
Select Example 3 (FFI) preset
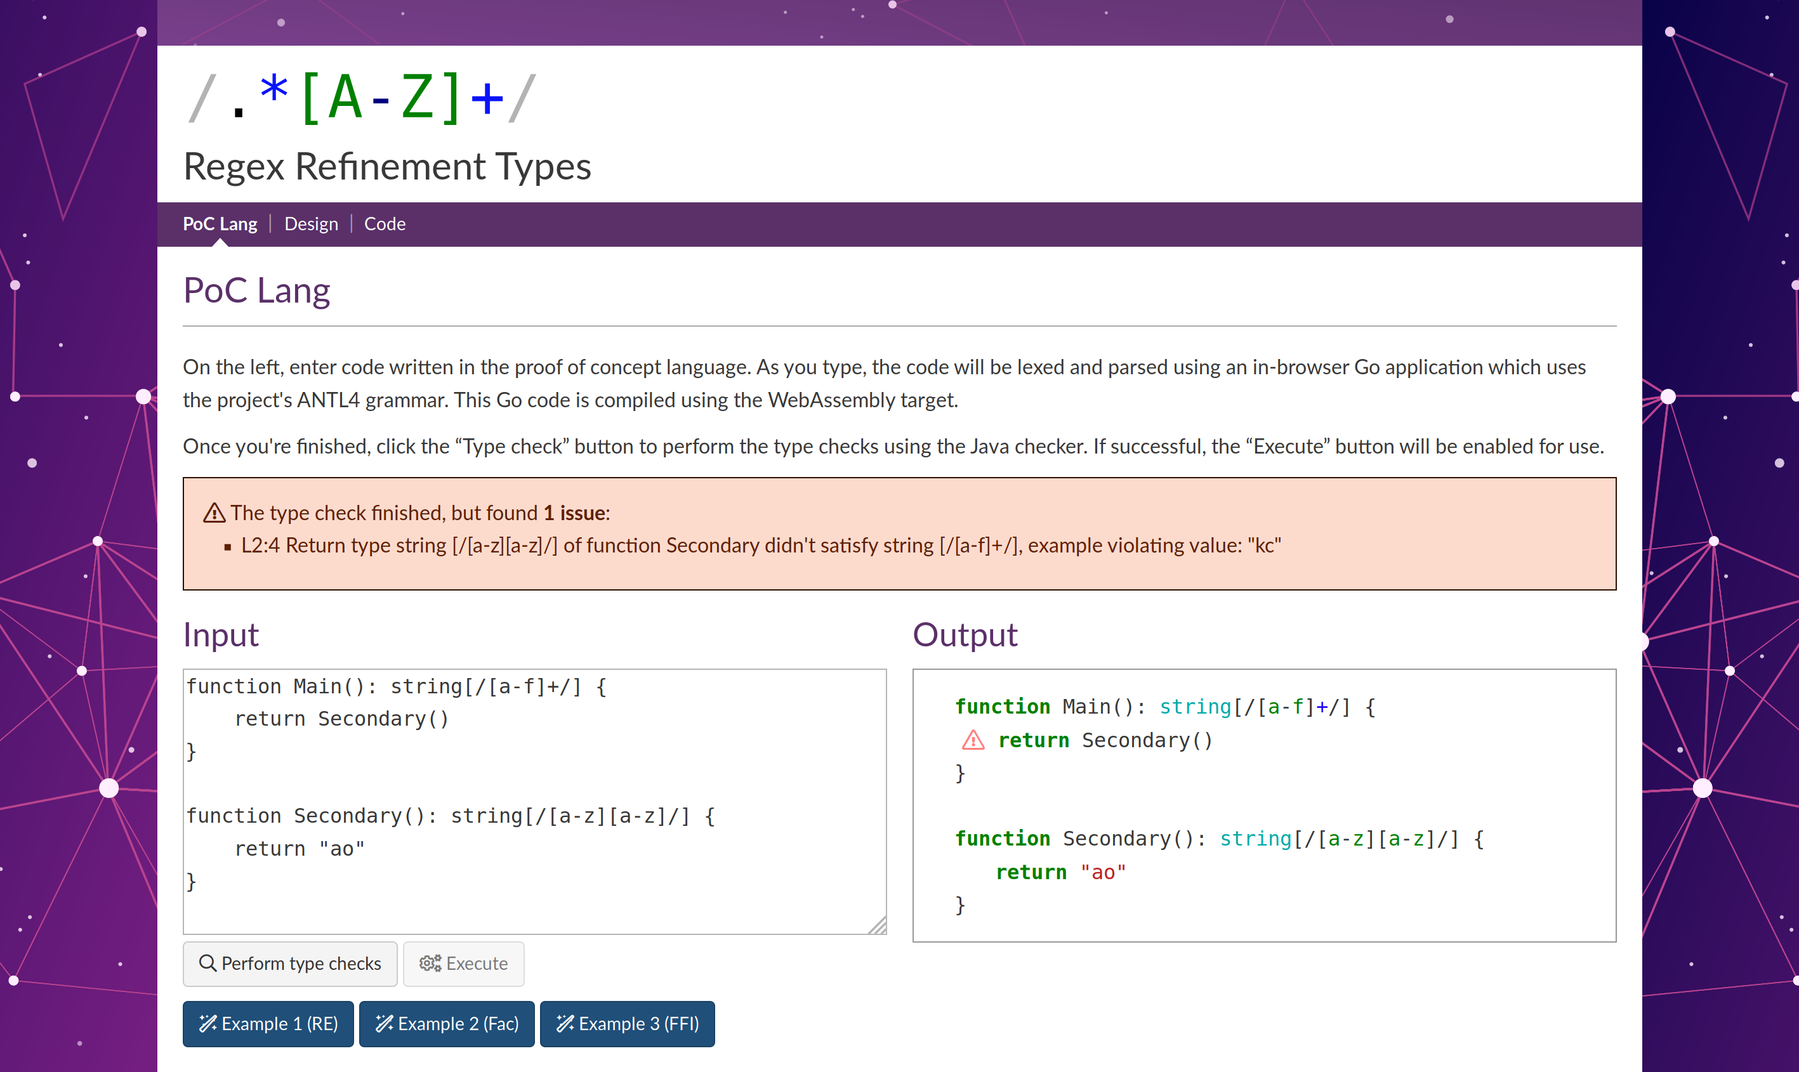point(627,1024)
